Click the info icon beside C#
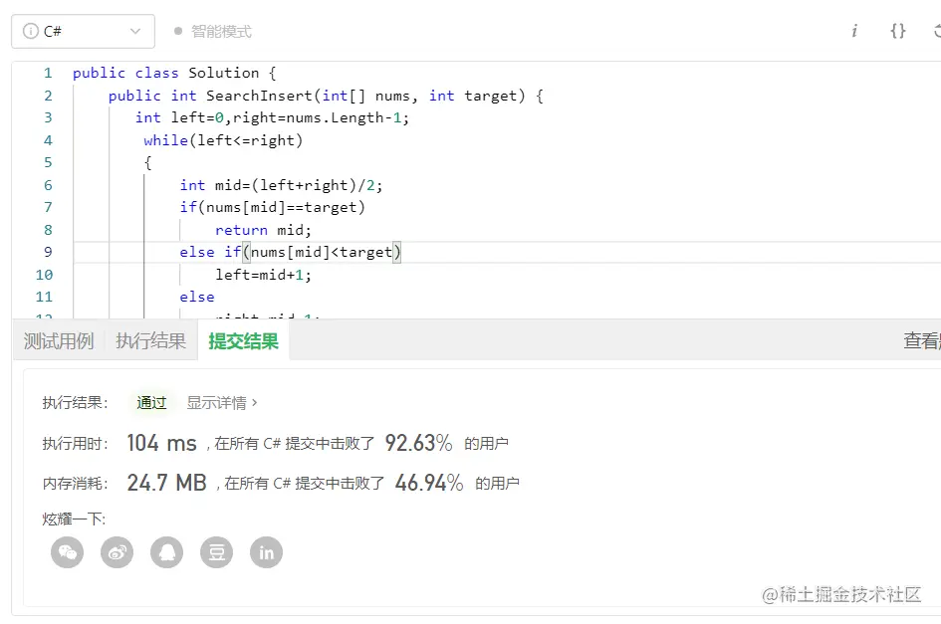 tap(30, 31)
